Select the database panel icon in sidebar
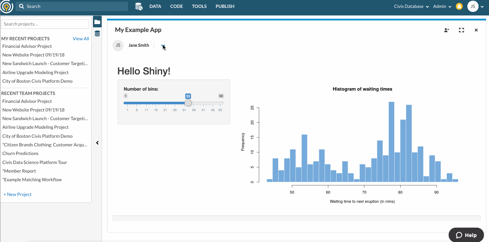 click(x=97, y=33)
